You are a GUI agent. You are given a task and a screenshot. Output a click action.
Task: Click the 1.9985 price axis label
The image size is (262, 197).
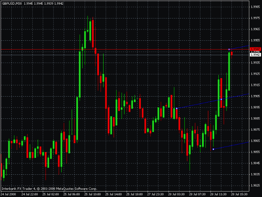coord(255,7)
